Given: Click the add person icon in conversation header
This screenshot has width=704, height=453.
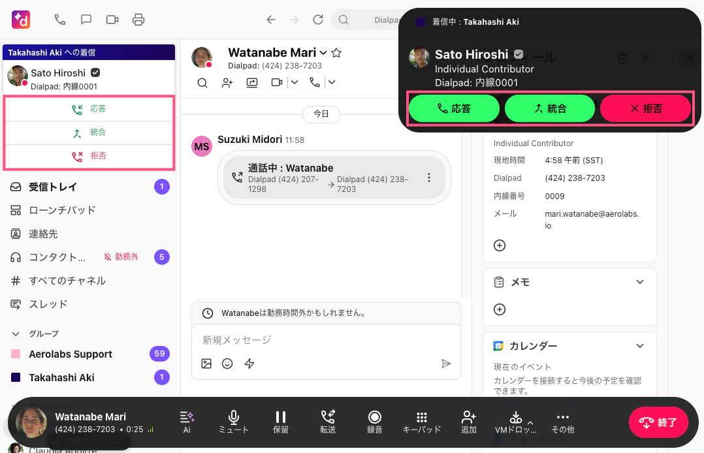Looking at the screenshot, I should pyautogui.click(x=227, y=83).
